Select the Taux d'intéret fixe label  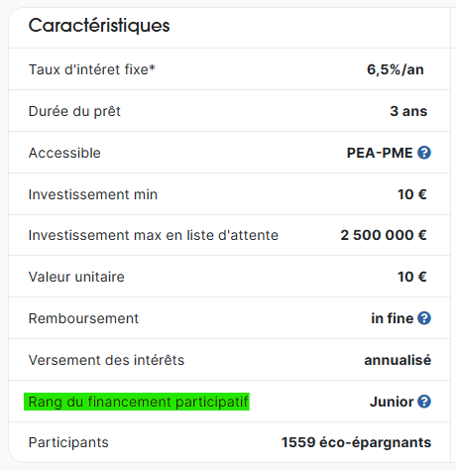pos(92,69)
